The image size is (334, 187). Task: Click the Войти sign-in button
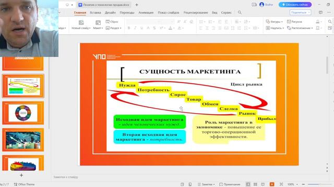266,5
